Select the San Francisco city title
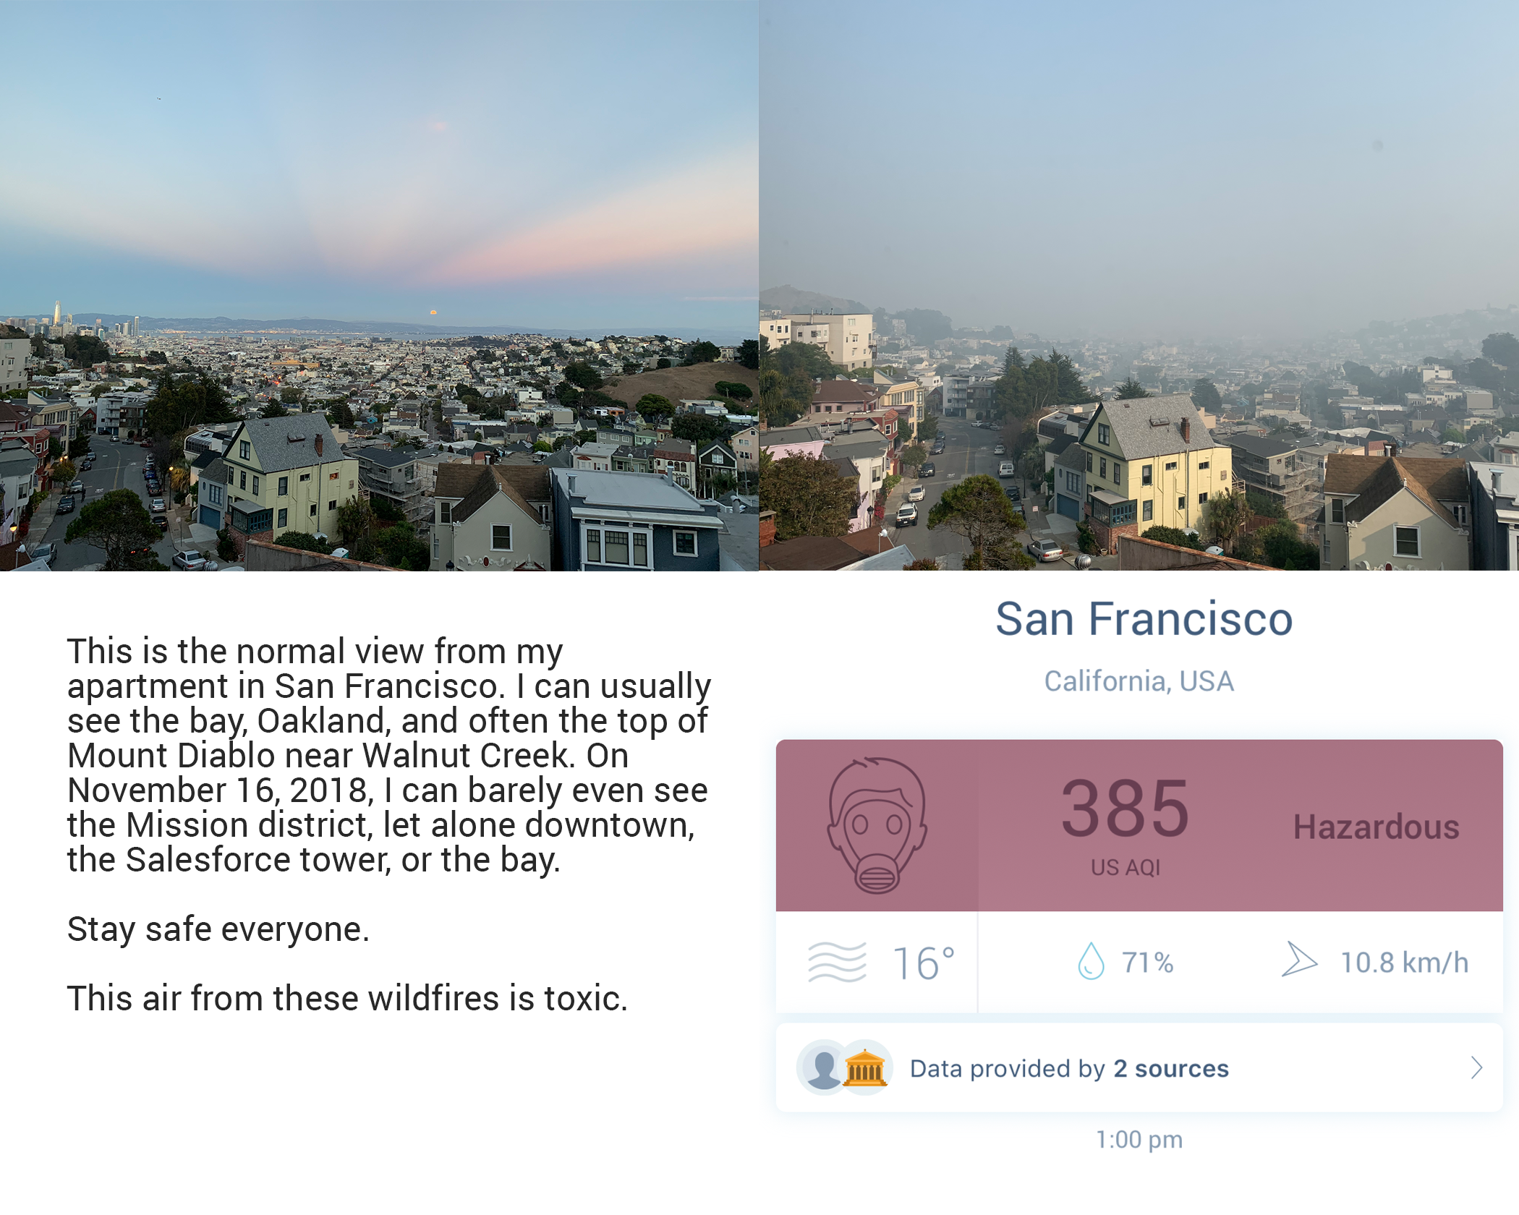 1144,619
